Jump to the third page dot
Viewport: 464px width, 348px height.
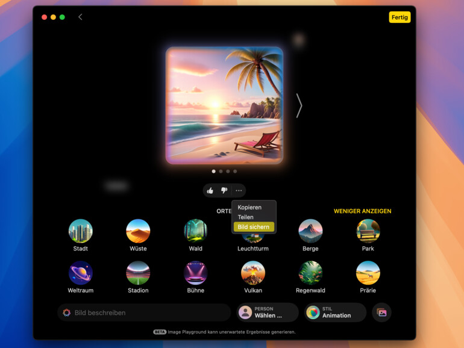click(x=228, y=171)
